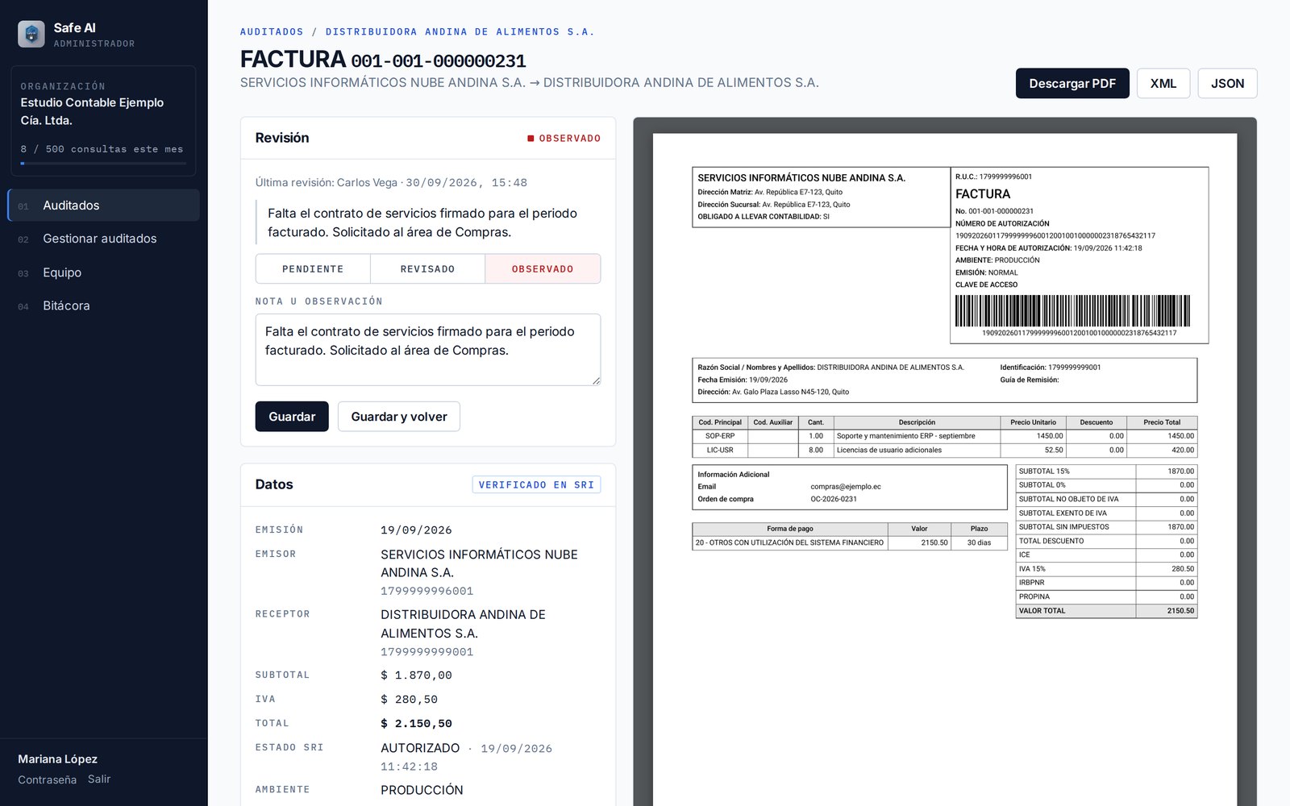Open Auditados in the sidebar

click(x=103, y=206)
